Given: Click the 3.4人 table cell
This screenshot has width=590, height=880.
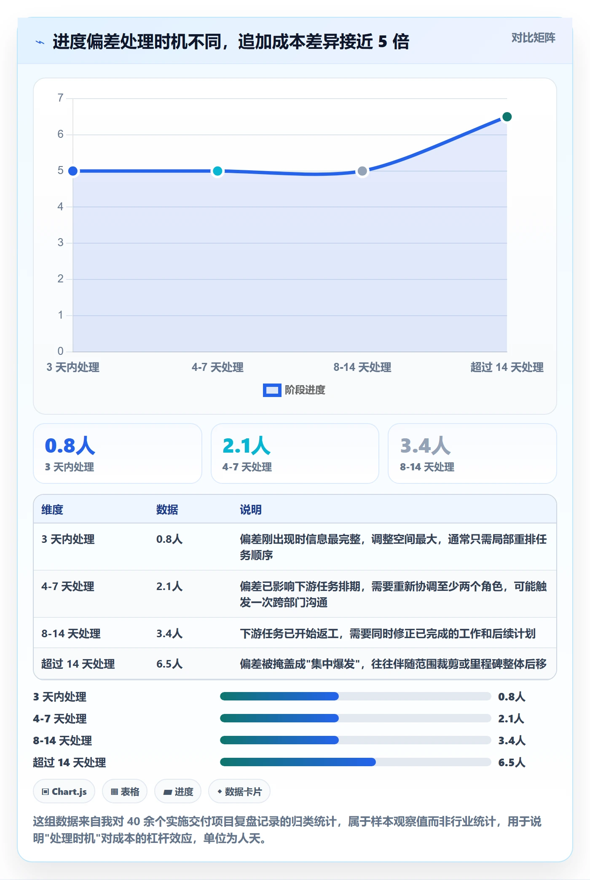Looking at the screenshot, I should click(169, 633).
